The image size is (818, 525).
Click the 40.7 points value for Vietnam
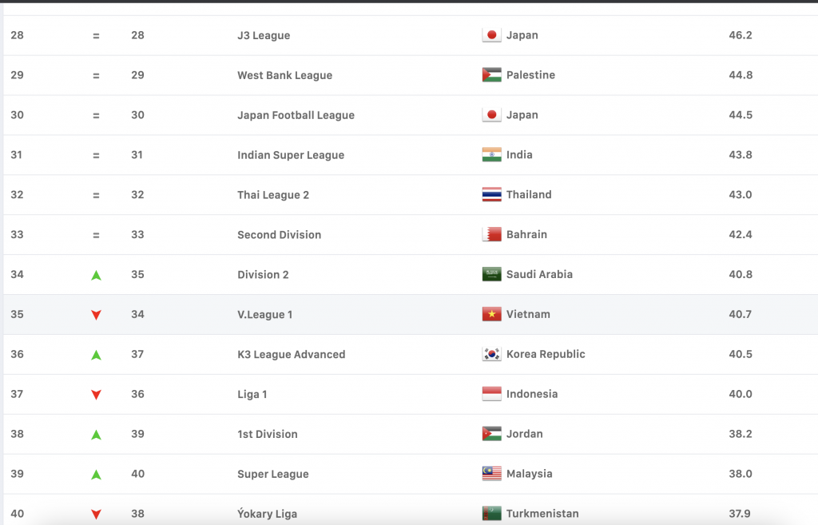tap(740, 314)
